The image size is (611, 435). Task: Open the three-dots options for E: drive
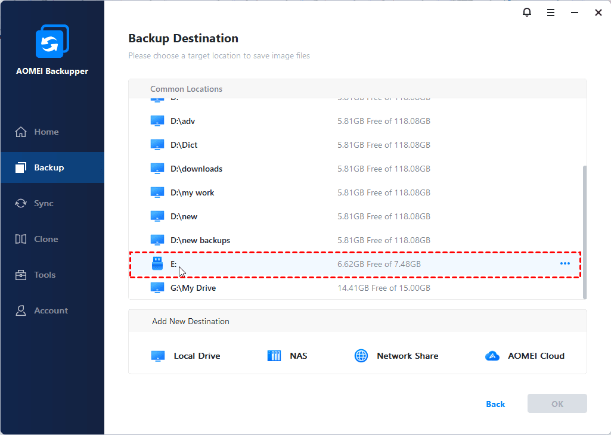tap(565, 263)
